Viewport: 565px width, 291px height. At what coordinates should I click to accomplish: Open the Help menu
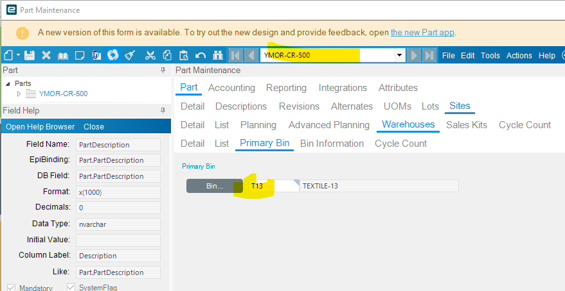[x=546, y=56]
